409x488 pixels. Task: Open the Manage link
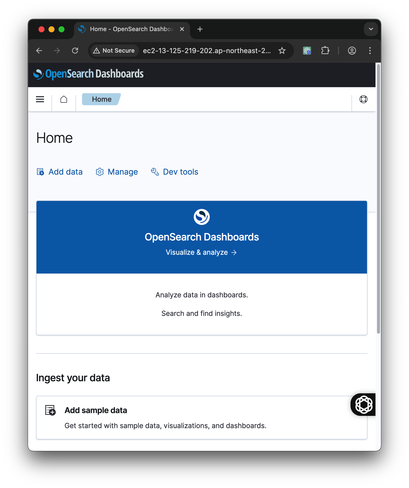[x=117, y=172]
